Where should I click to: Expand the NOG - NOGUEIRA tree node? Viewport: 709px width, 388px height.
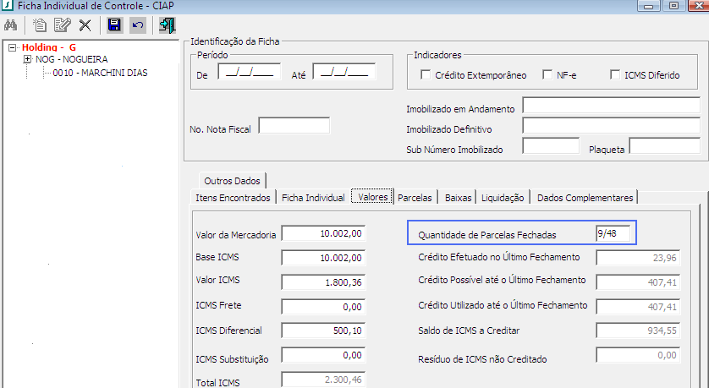click(x=28, y=60)
